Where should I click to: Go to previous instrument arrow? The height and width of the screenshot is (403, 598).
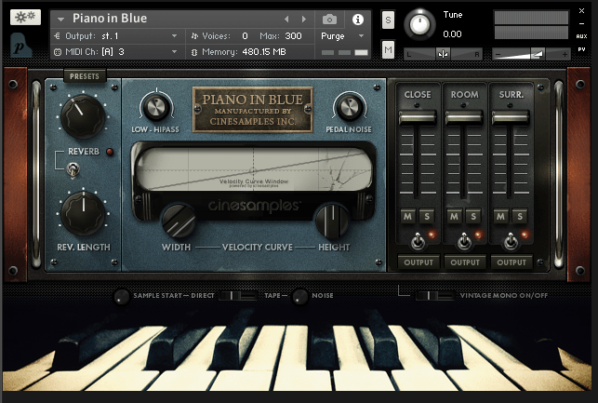[x=286, y=19]
